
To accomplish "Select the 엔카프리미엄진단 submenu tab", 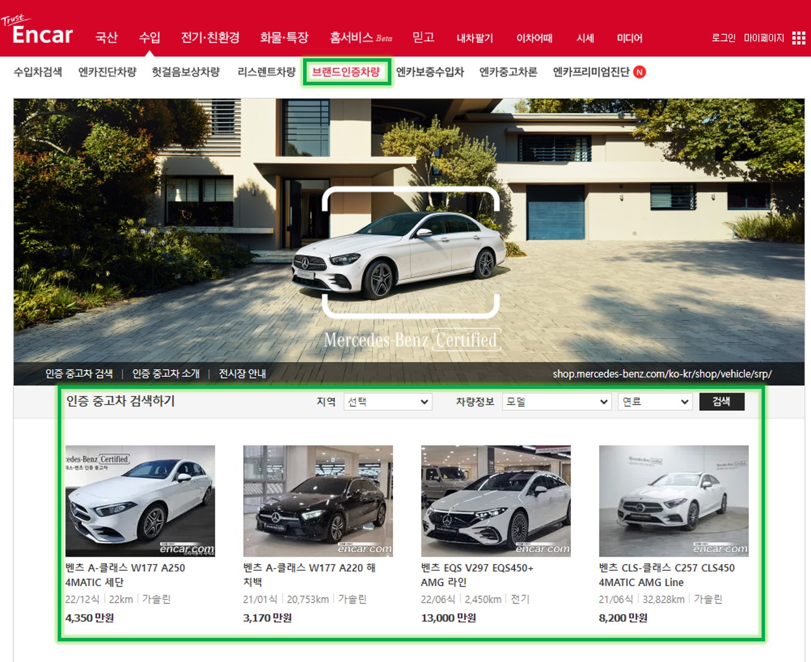I will 591,72.
